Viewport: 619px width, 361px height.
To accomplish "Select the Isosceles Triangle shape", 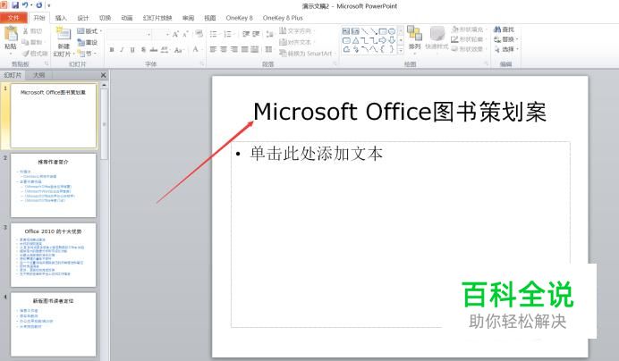I will click(355, 40).
